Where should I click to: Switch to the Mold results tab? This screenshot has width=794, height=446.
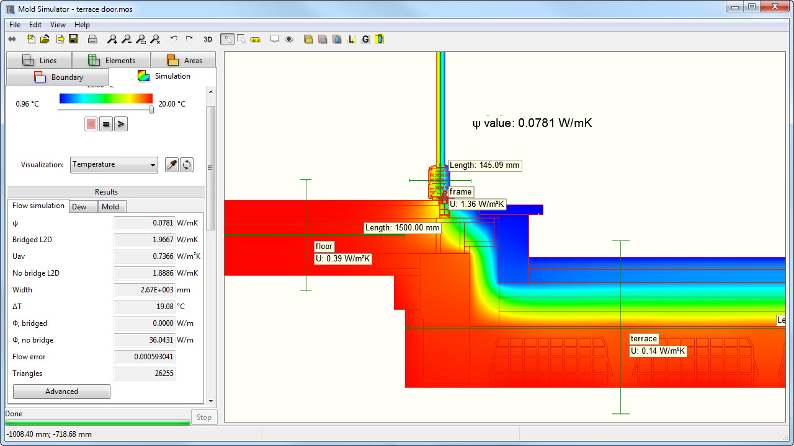[110, 206]
